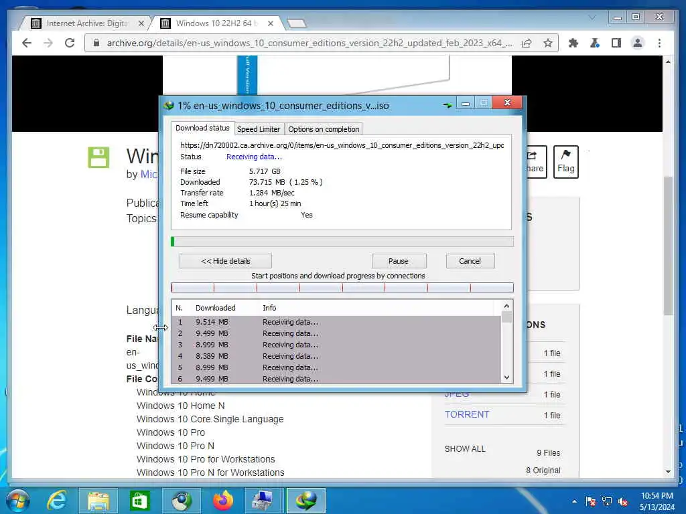Click the green arrow icon in IDM title bar
Image resolution: width=686 pixels, height=514 pixels.
pos(447,105)
